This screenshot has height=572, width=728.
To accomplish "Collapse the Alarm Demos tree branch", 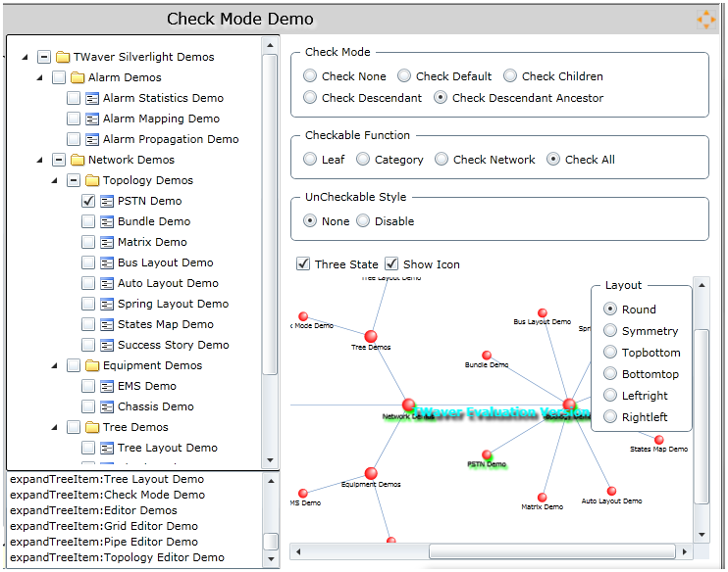I will tap(40, 77).
